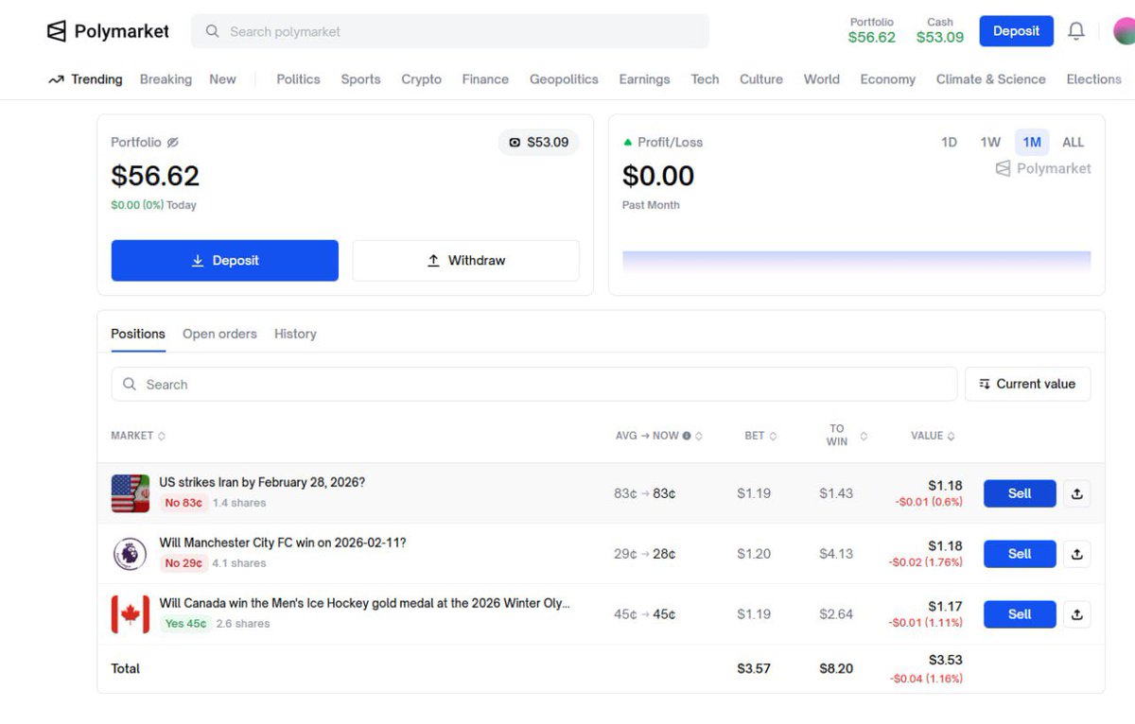Screen dimensions: 1135x724
Task: Open Canada flag market thumbnail
Action: [x=131, y=614]
